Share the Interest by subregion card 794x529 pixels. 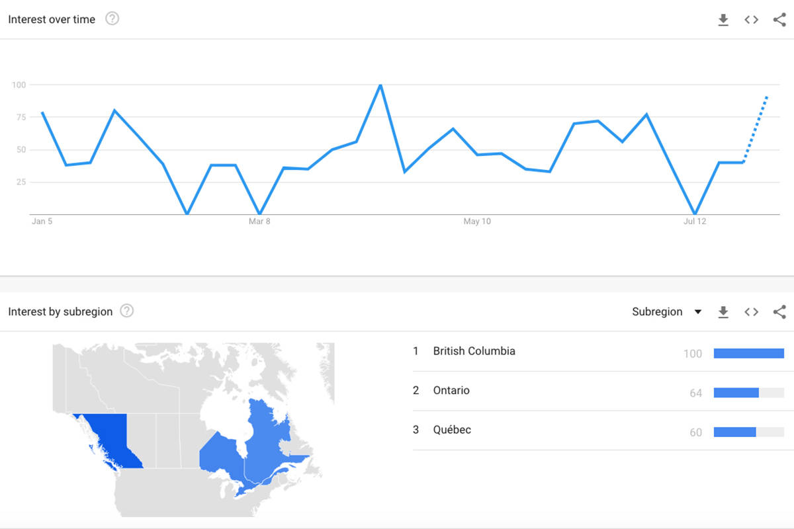coord(779,311)
